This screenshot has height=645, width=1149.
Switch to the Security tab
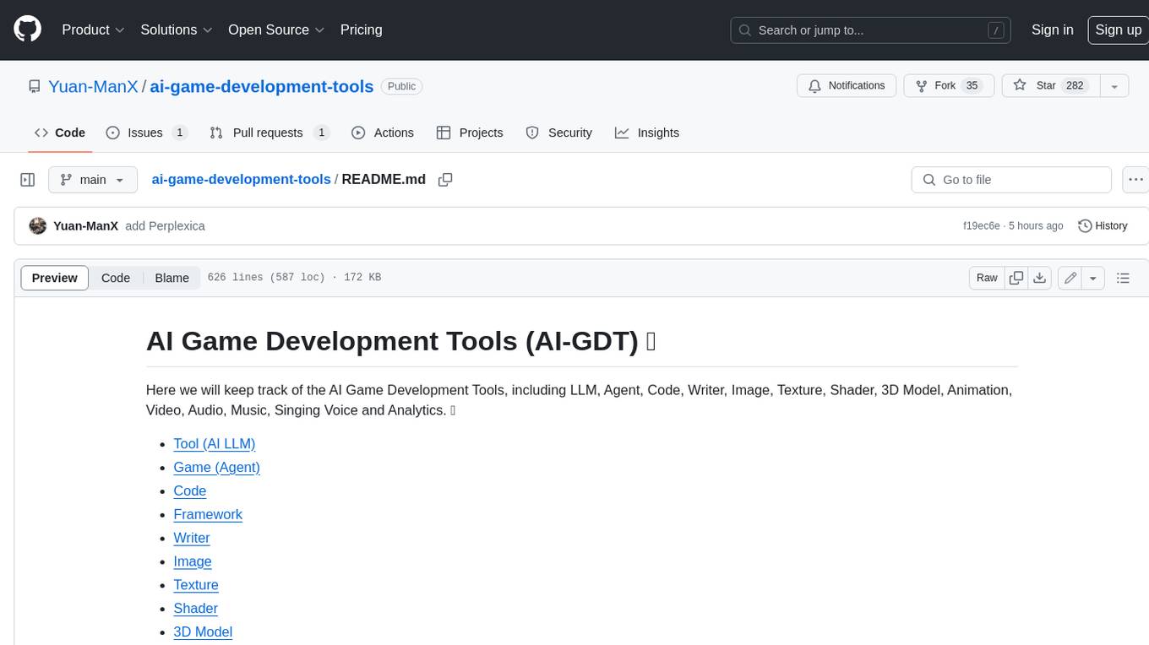click(558, 133)
